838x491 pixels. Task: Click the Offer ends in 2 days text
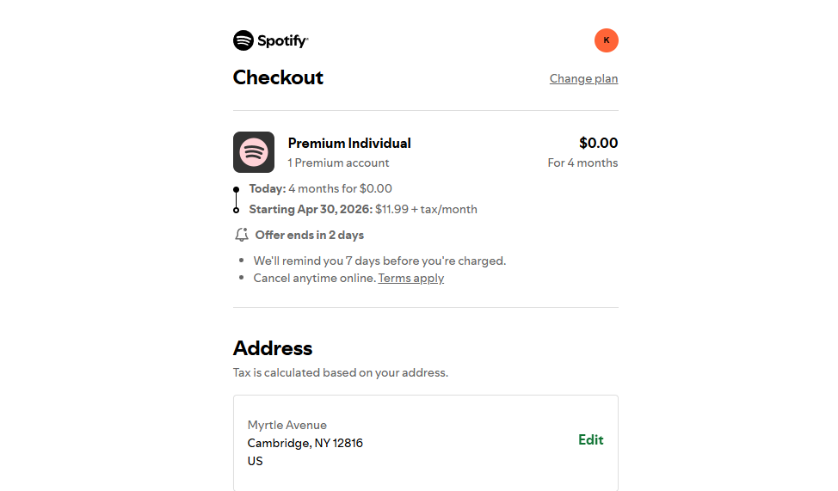[x=309, y=235]
